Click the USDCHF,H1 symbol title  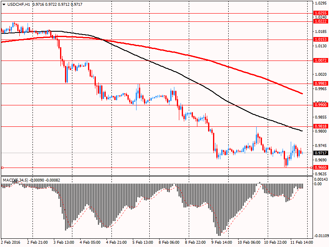[19, 5]
